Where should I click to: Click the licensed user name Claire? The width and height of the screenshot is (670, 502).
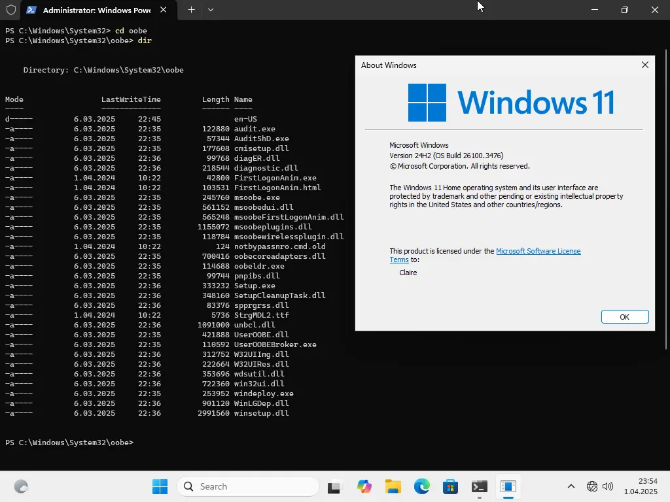[408, 273]
